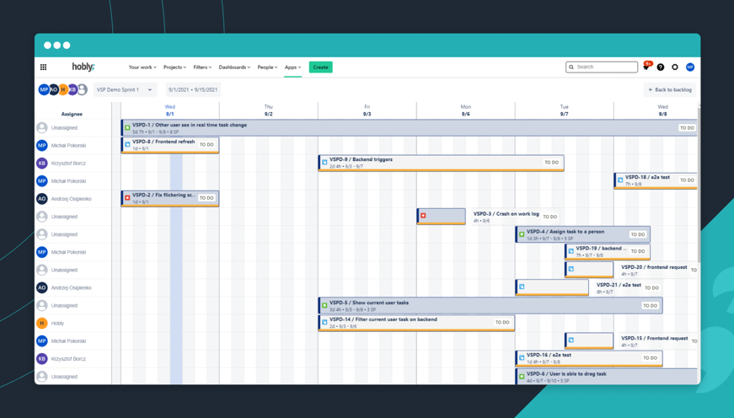Click into the Search field
The height and width of the screenshot is (418, 734).
click(602, 67)
